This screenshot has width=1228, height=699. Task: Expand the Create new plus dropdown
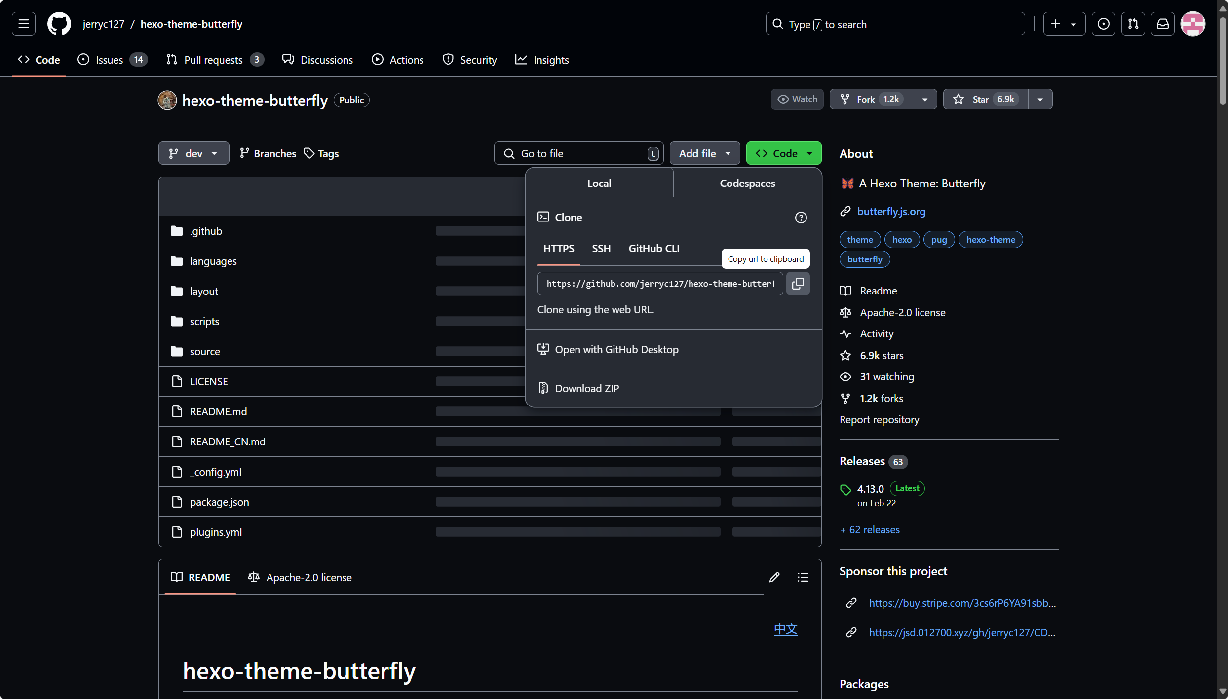(1064, 24)
